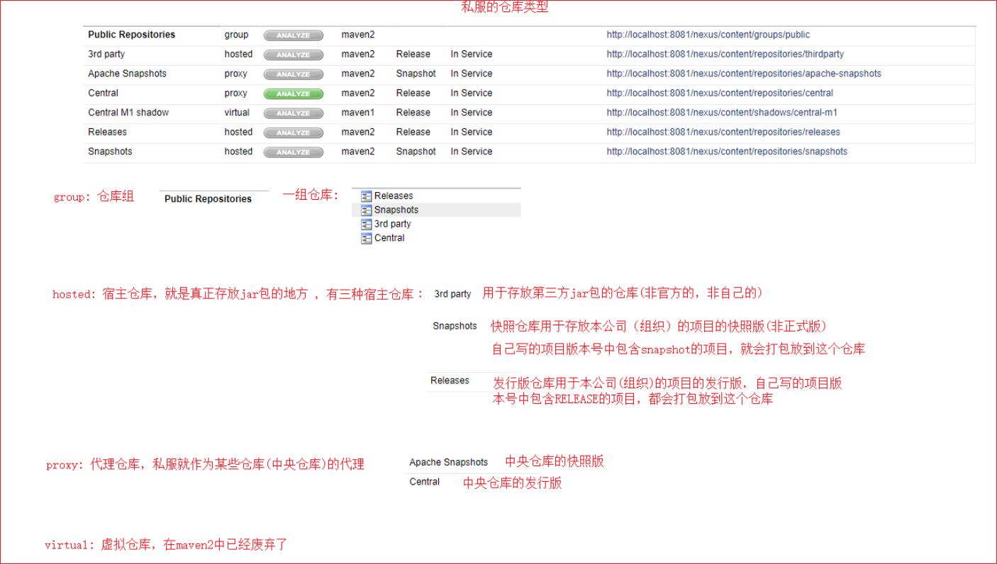Open the apache-snapshots repository URL
This screenshot has width=997, height=564.
[744, 74]
